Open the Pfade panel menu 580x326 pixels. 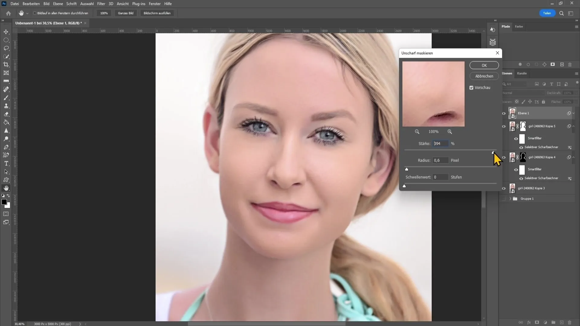[x=576, y=27]
